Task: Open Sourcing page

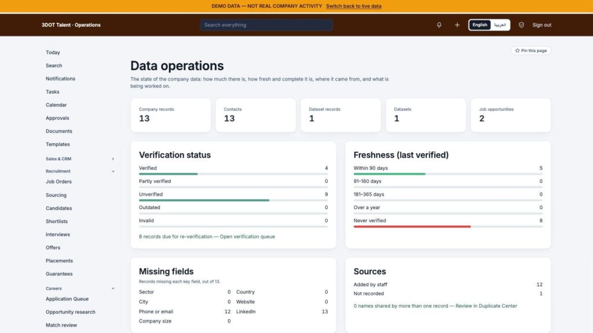Action: coord(56,195)
